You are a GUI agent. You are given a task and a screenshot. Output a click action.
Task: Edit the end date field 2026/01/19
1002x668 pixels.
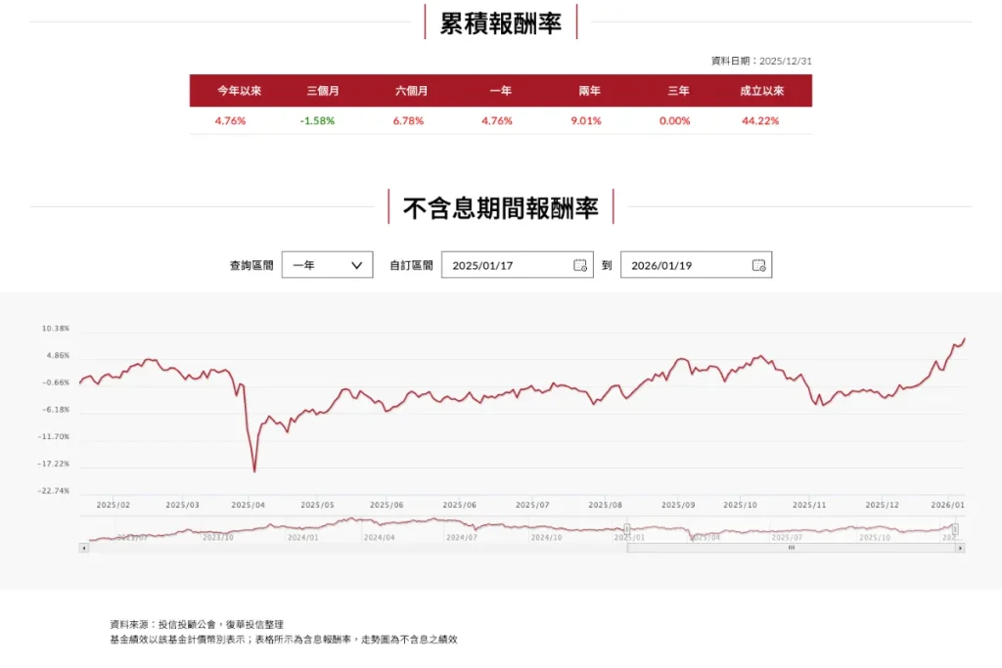coord(696,265)
